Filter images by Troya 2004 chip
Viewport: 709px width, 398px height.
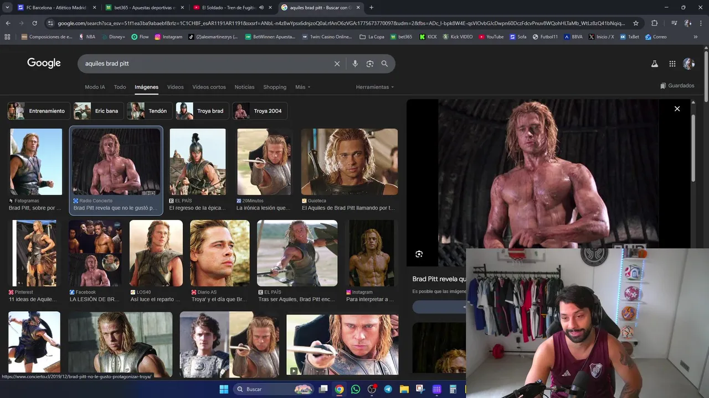[260, 111]
